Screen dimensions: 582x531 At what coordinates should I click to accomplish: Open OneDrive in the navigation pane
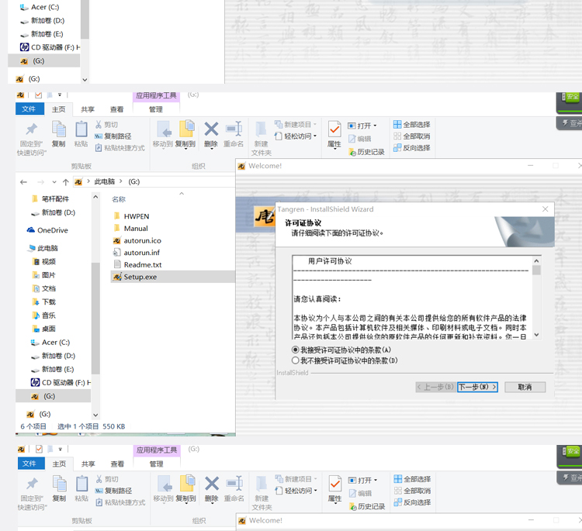click(52, 230)
